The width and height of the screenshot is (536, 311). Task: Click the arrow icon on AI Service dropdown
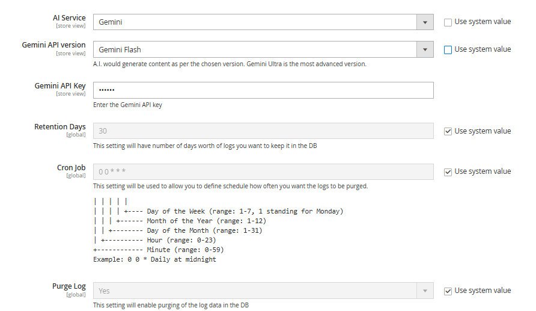pyautogui.click(x=425, y=22)
